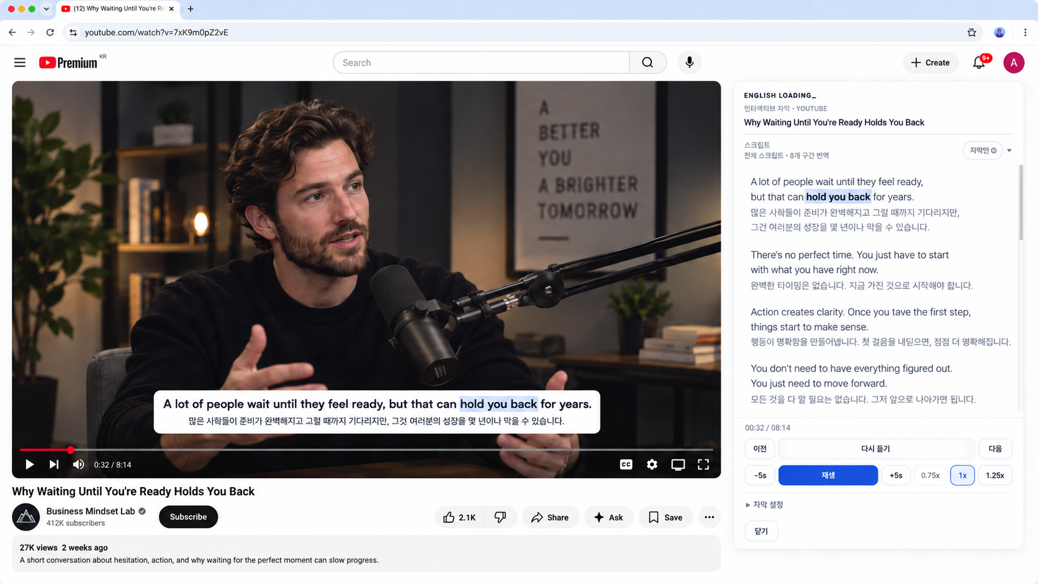Image resolution: width=1038 pixels, height=584 pixels.
Task: Close the YouTube browser tab
Action: pyautogui.click(x=171, y=9)
